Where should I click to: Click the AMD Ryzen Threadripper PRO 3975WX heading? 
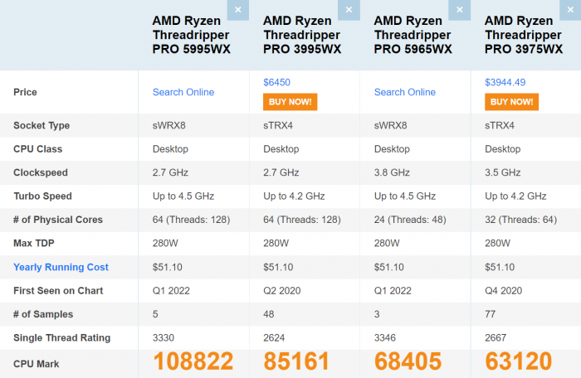pyautogui.click(x=524, y=35)
